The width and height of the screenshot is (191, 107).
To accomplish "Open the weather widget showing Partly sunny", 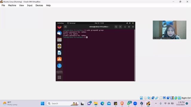I will [10, 103].
